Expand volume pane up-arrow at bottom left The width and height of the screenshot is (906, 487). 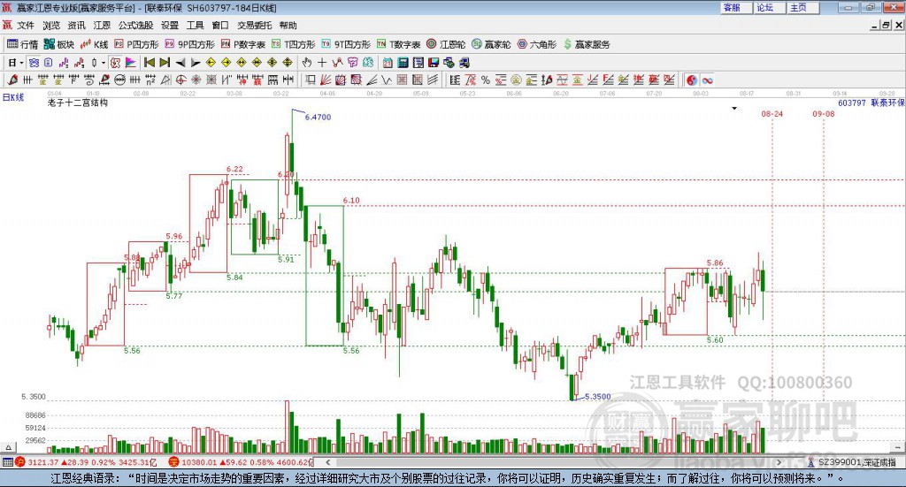point(8,447)
